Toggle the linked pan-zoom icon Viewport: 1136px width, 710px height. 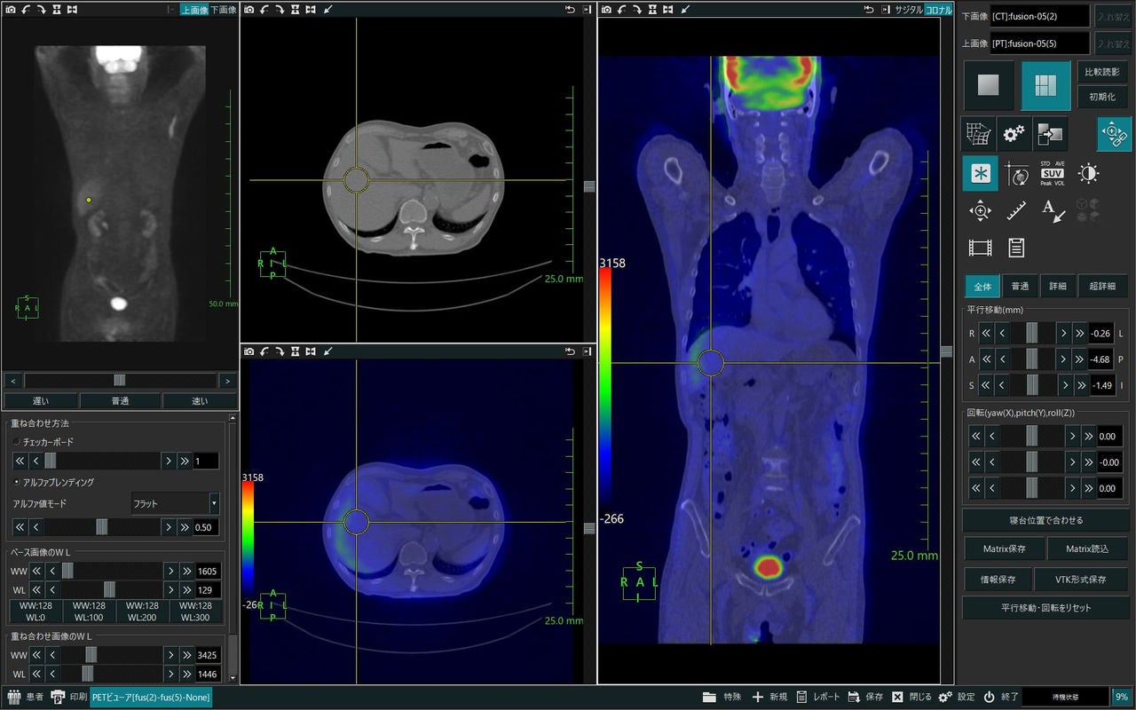(x=1114, y=134)
